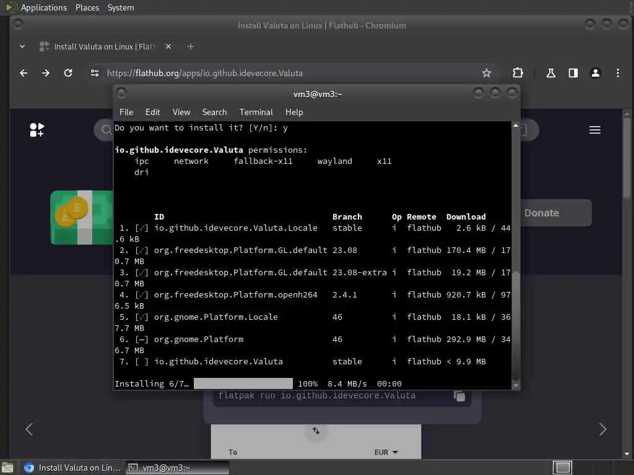Click the workspace switcher in bottom panel
The height and width of the screenshot is (475, 634).
tap(562, 468)
